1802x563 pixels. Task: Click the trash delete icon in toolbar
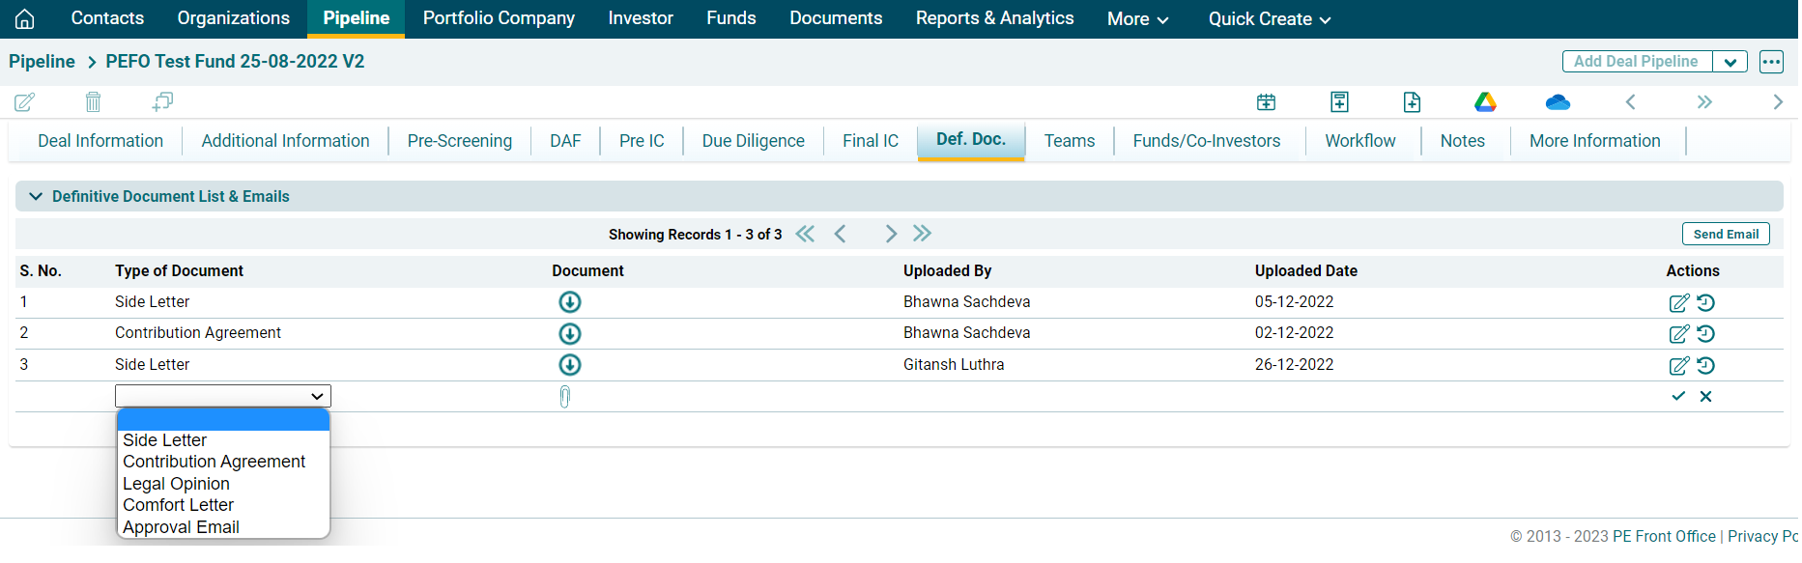93,101
